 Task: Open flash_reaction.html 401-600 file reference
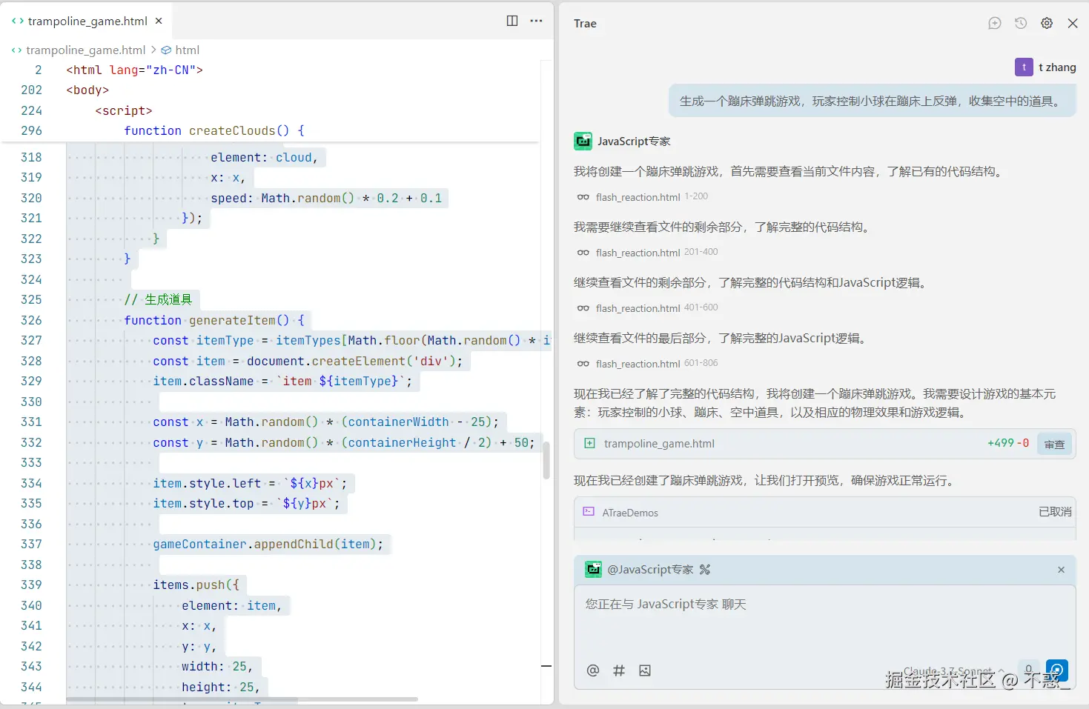(x=647, y=308)
